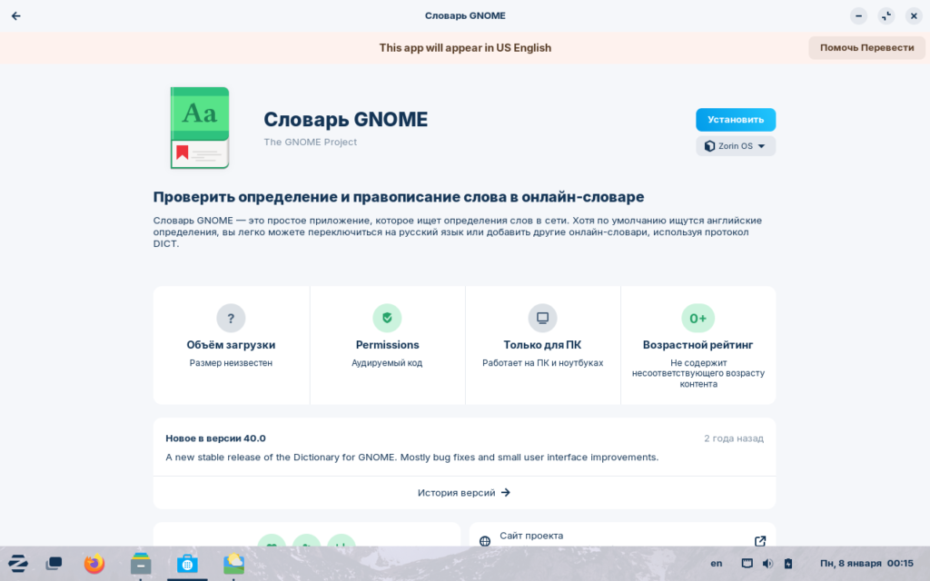Go back using the arrow icon
This screenshot has width=930, height=581.
click(x=16, y=16)
